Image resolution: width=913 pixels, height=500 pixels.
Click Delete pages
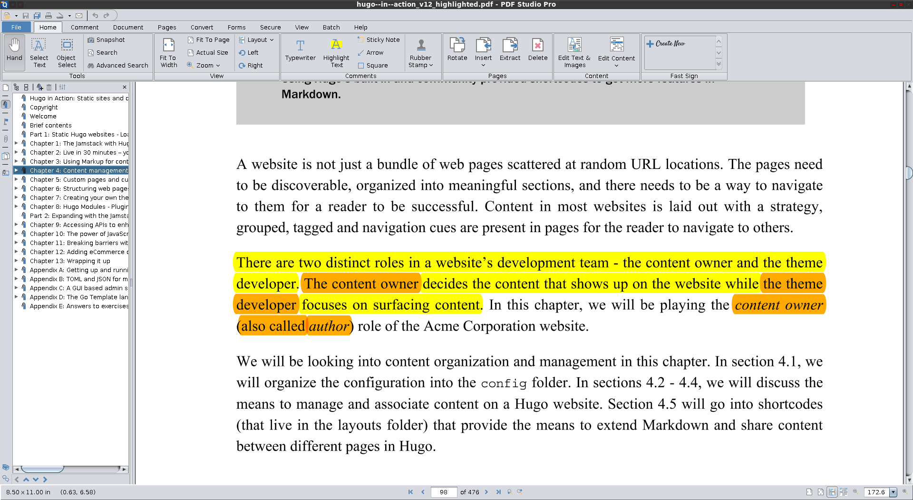[x=537, y=50]
